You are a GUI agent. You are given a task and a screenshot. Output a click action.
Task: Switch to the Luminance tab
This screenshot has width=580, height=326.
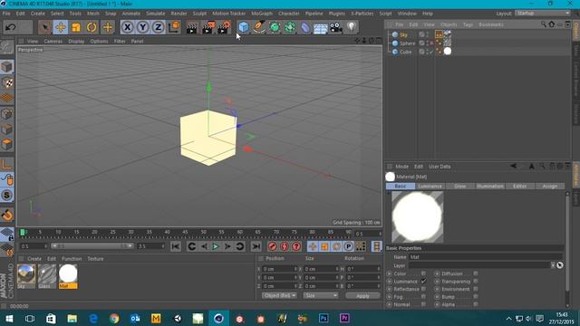coord(430,187)
